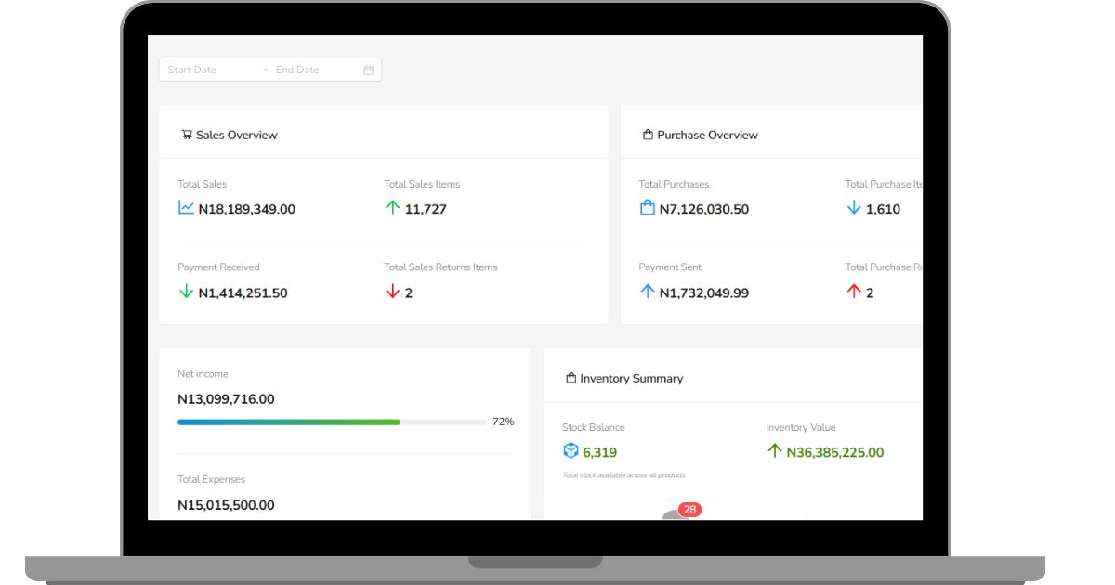Click the Total Sales Returns Items label
Image resolution: width=1115 pixels, height=585 pixels.
click(x=440, y=266)
